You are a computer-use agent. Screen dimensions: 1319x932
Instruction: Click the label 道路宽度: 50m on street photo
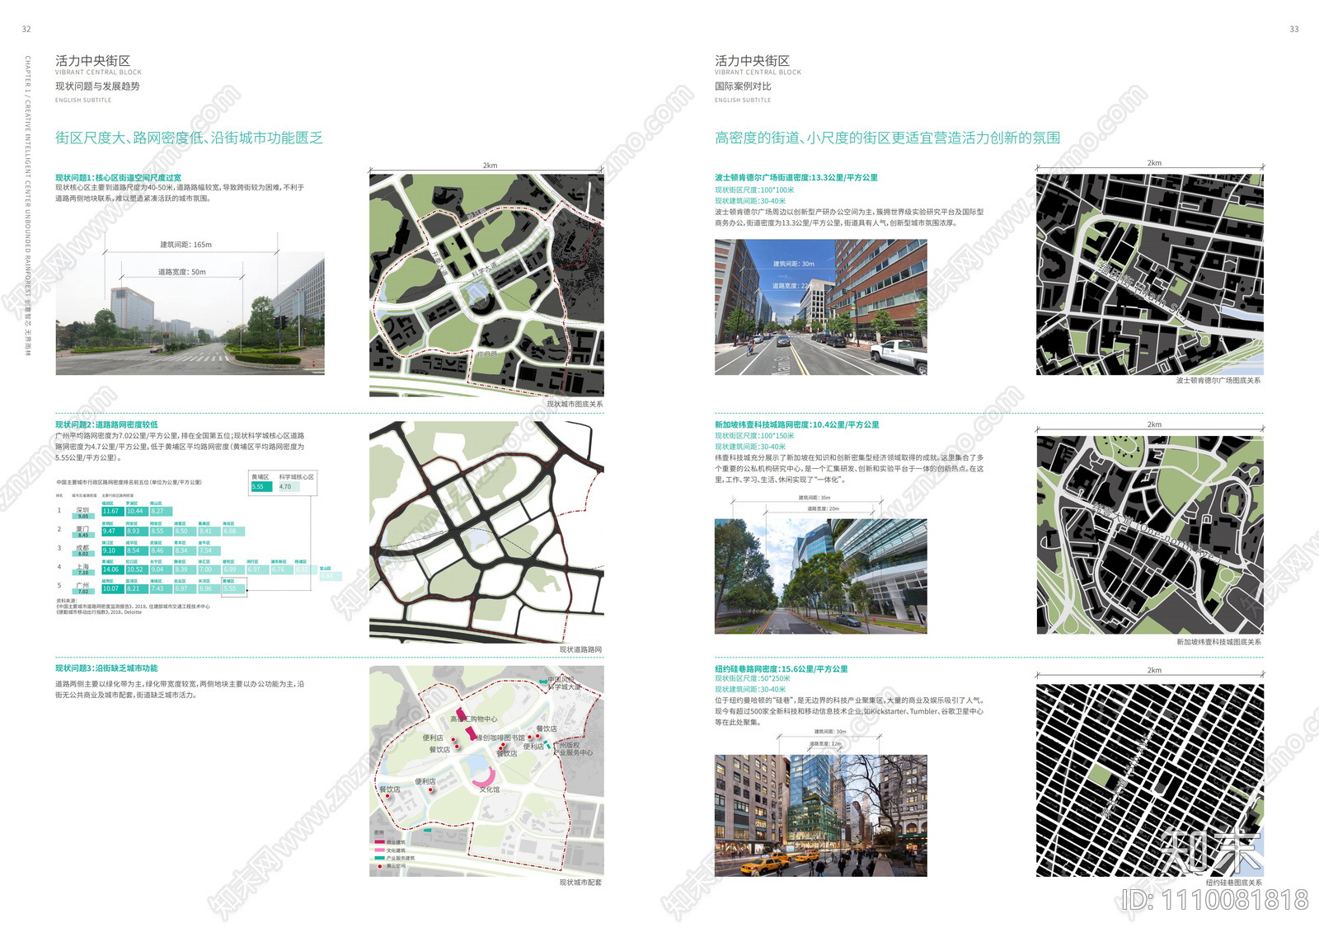pos(182,272)
